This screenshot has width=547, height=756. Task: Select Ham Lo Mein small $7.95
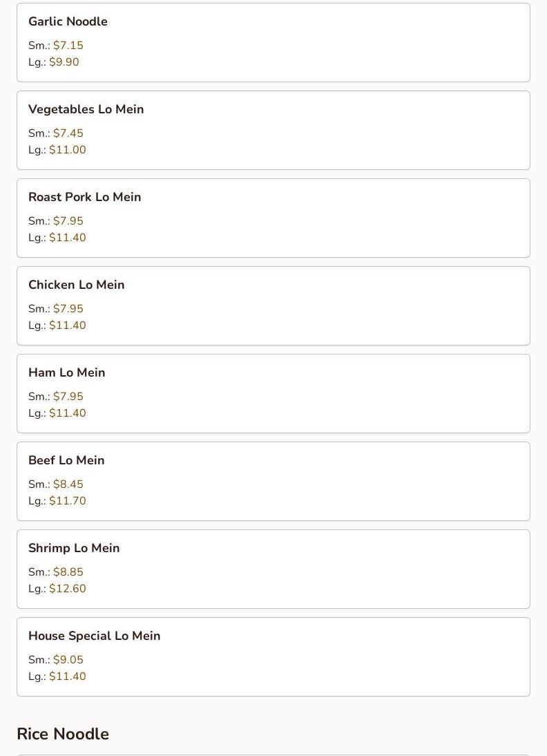point(68,397)
